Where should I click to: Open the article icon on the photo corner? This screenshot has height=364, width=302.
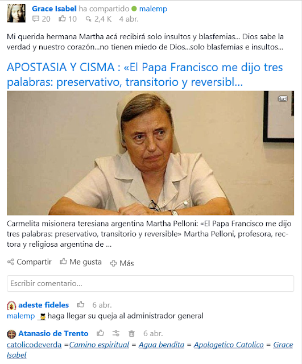coord(283,98)
